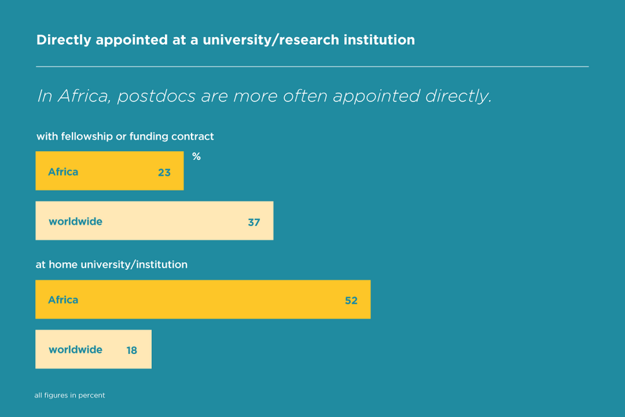
Task: Click the value 23 in the chart
Action: pos(164,173)
